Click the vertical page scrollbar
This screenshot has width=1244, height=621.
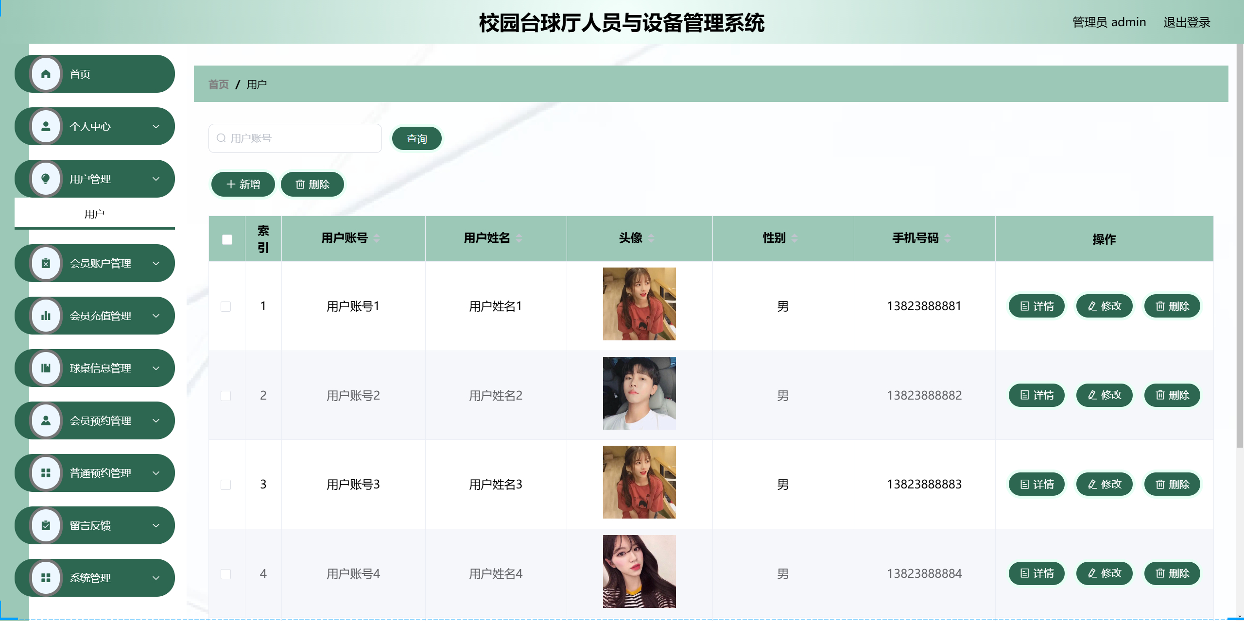[x=1239, y=243]
